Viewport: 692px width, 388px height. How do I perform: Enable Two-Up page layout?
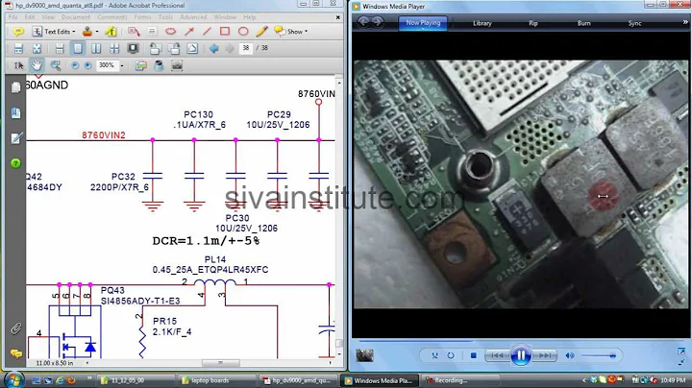click(96, 48)
